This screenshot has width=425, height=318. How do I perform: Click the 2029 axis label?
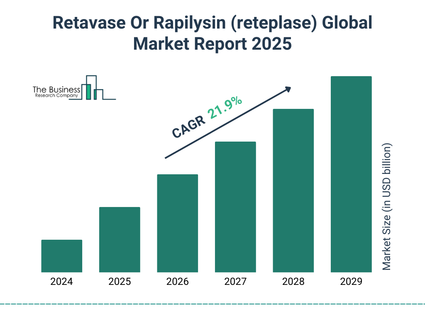pyautogui.click(x=351, y=282)
